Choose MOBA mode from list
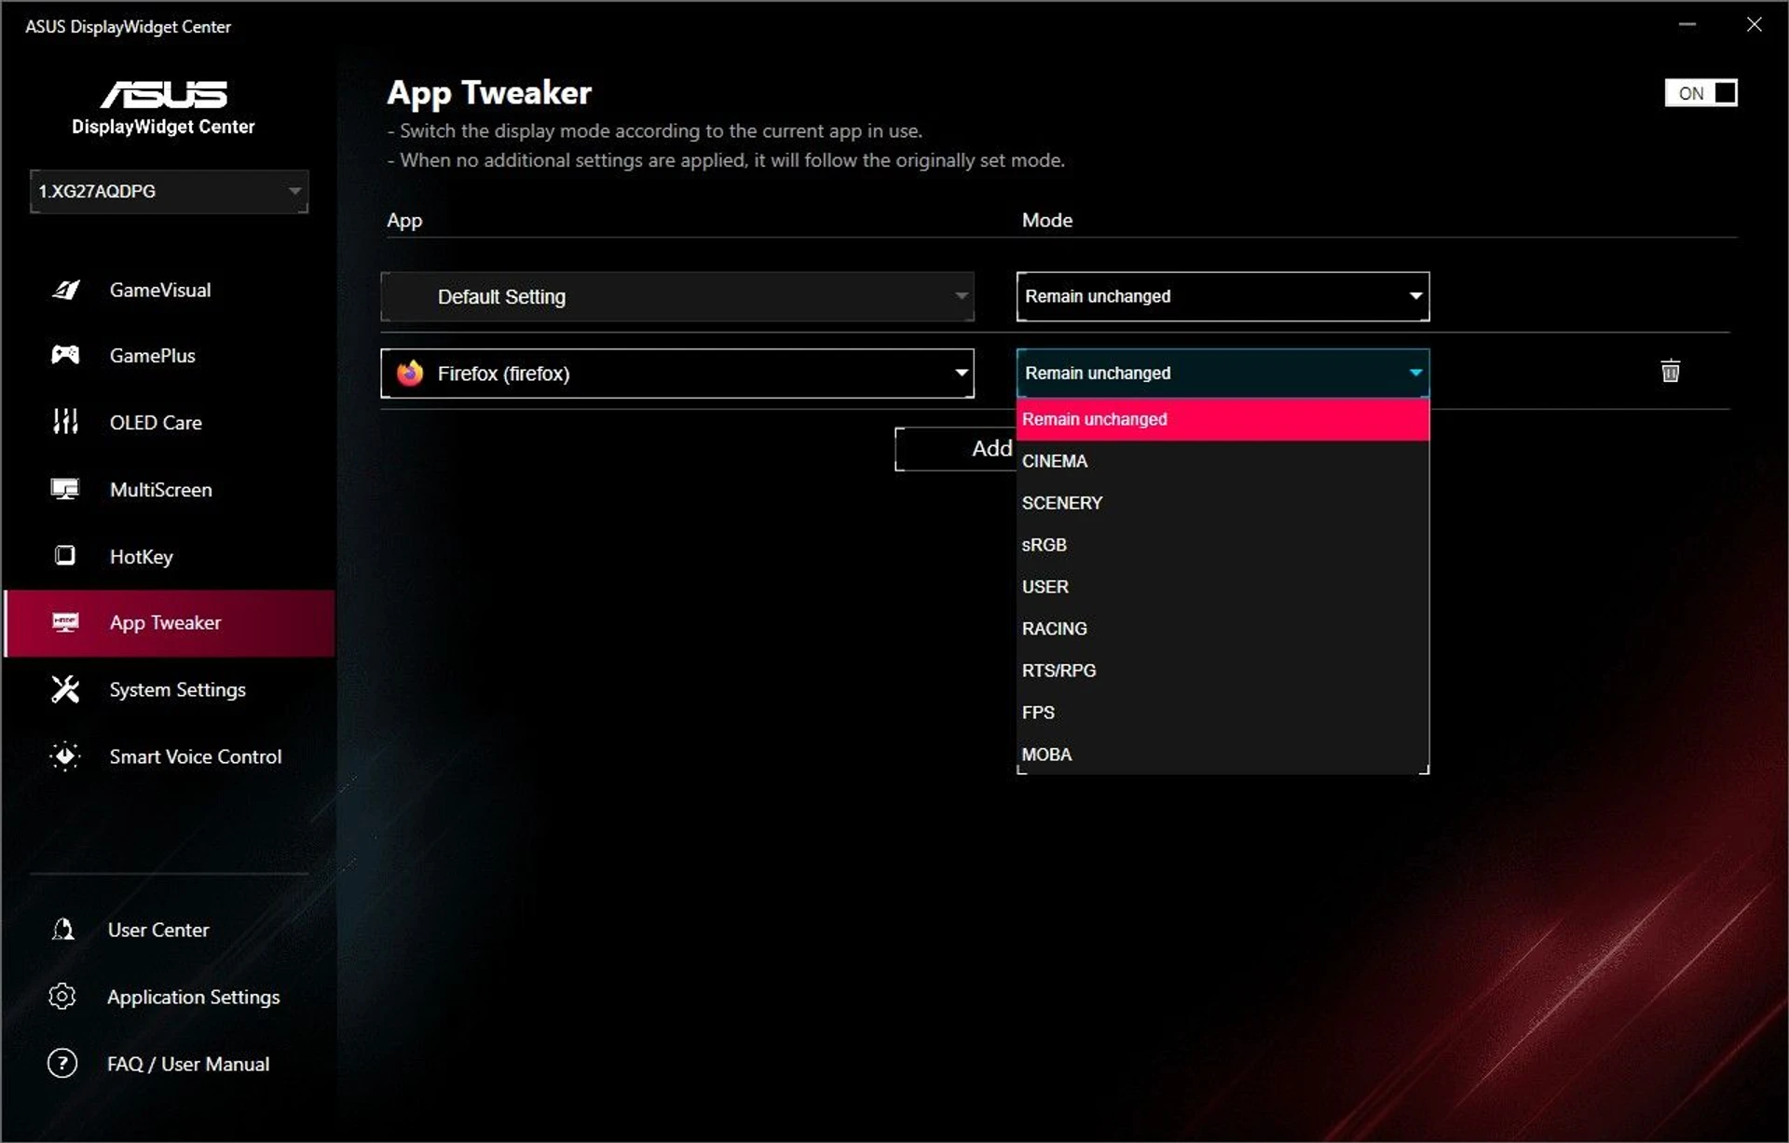 tap(1222, 755)
